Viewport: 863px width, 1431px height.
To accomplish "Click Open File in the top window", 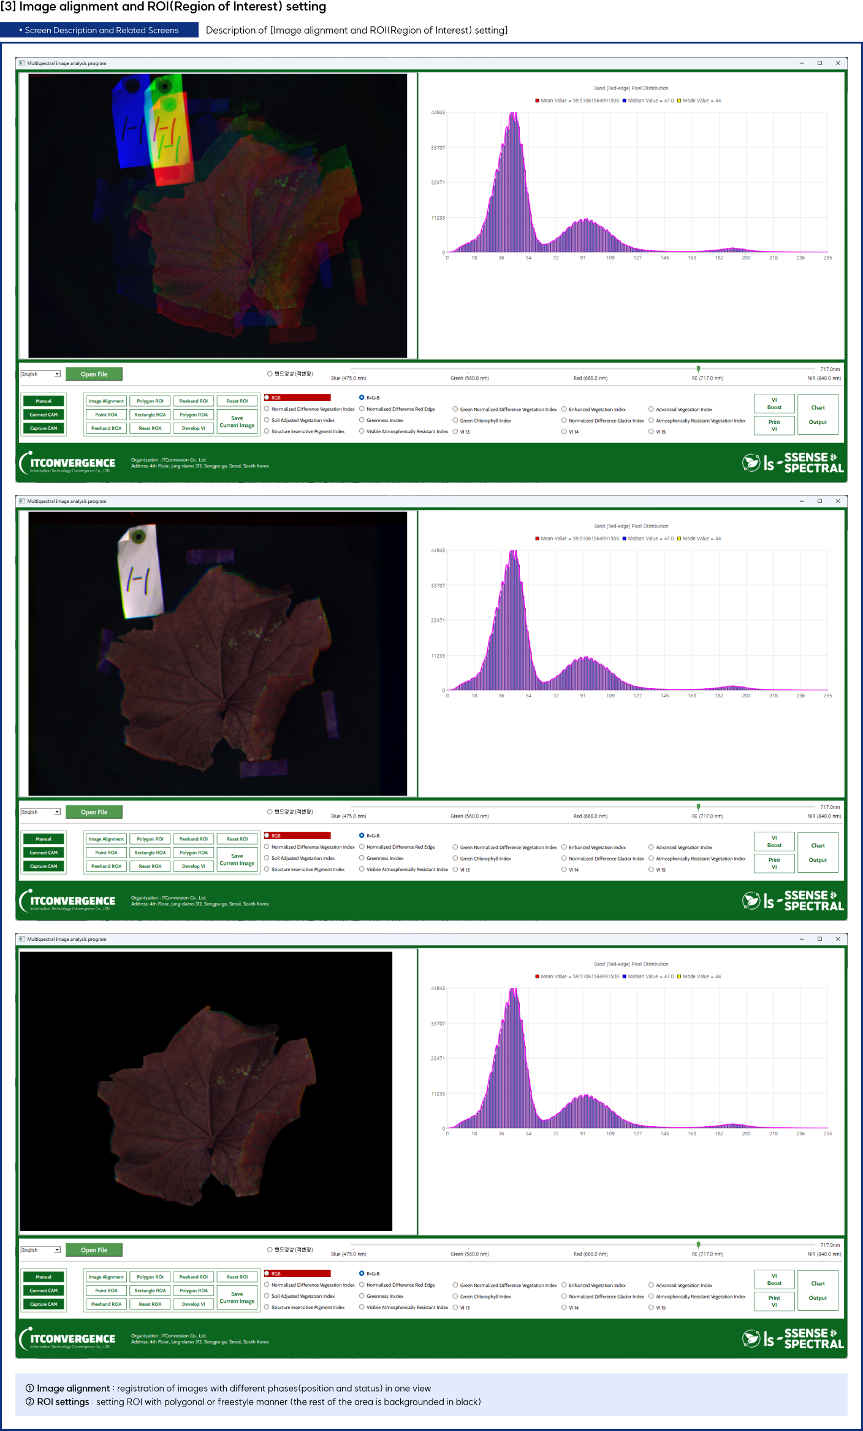I will pos(94,374).
